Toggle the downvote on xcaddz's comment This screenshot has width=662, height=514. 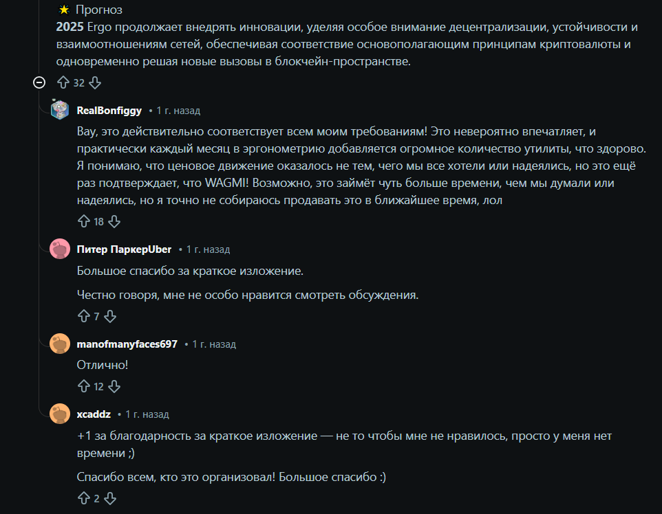point(110,500)
